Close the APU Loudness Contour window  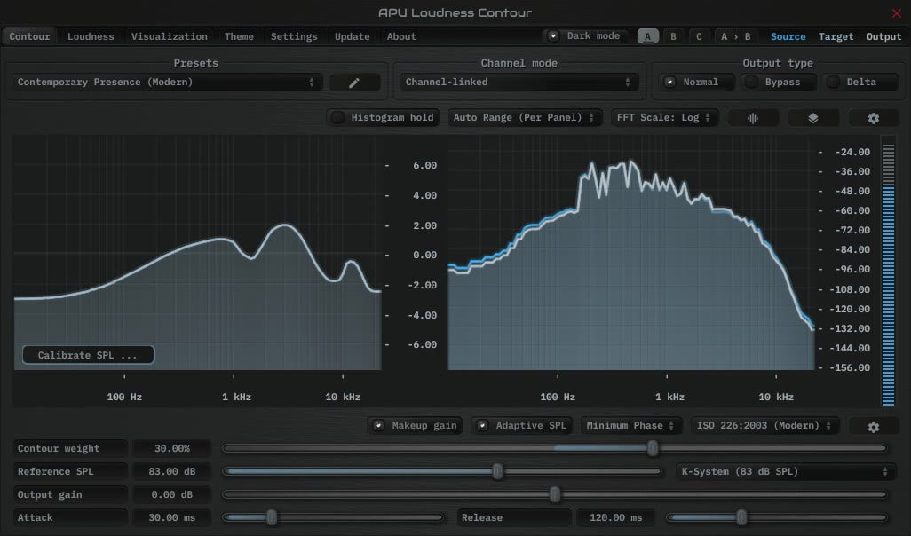coord(897,12)
